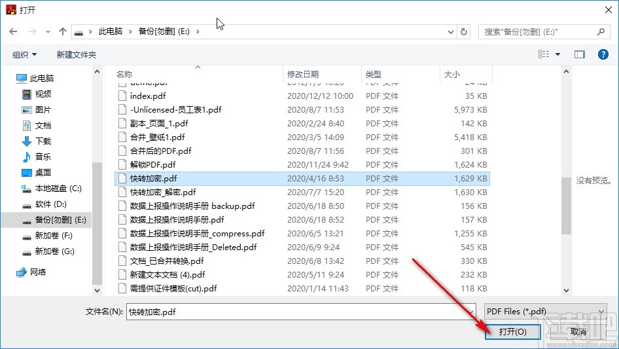Click the magnifier search icon
The width and height of the screenshot is (619, 349).
601,31
